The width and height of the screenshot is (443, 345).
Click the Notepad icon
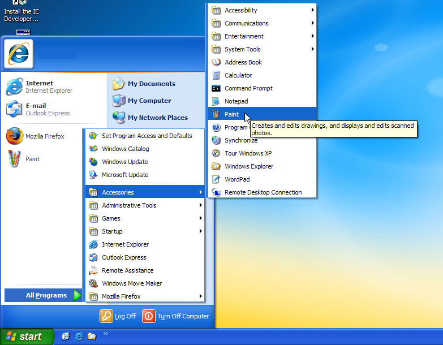[x=216, y=101]
